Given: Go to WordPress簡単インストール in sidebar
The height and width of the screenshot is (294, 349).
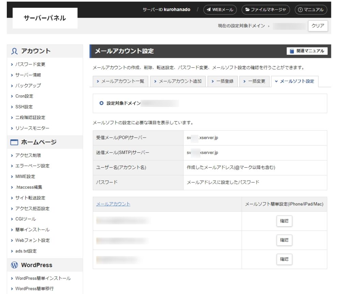Looking at the screenshot, I should coord(43,278).
